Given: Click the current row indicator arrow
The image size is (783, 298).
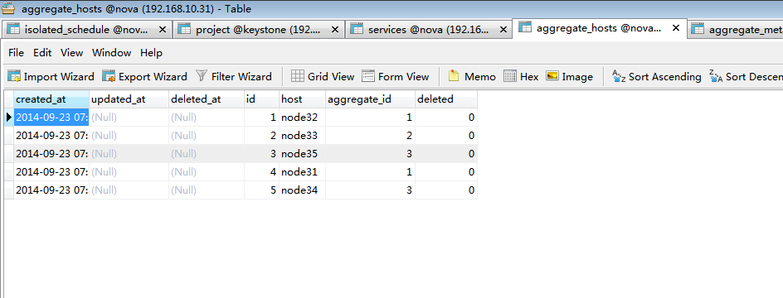Looking at the screenshot, I should [x=9, y=118].
